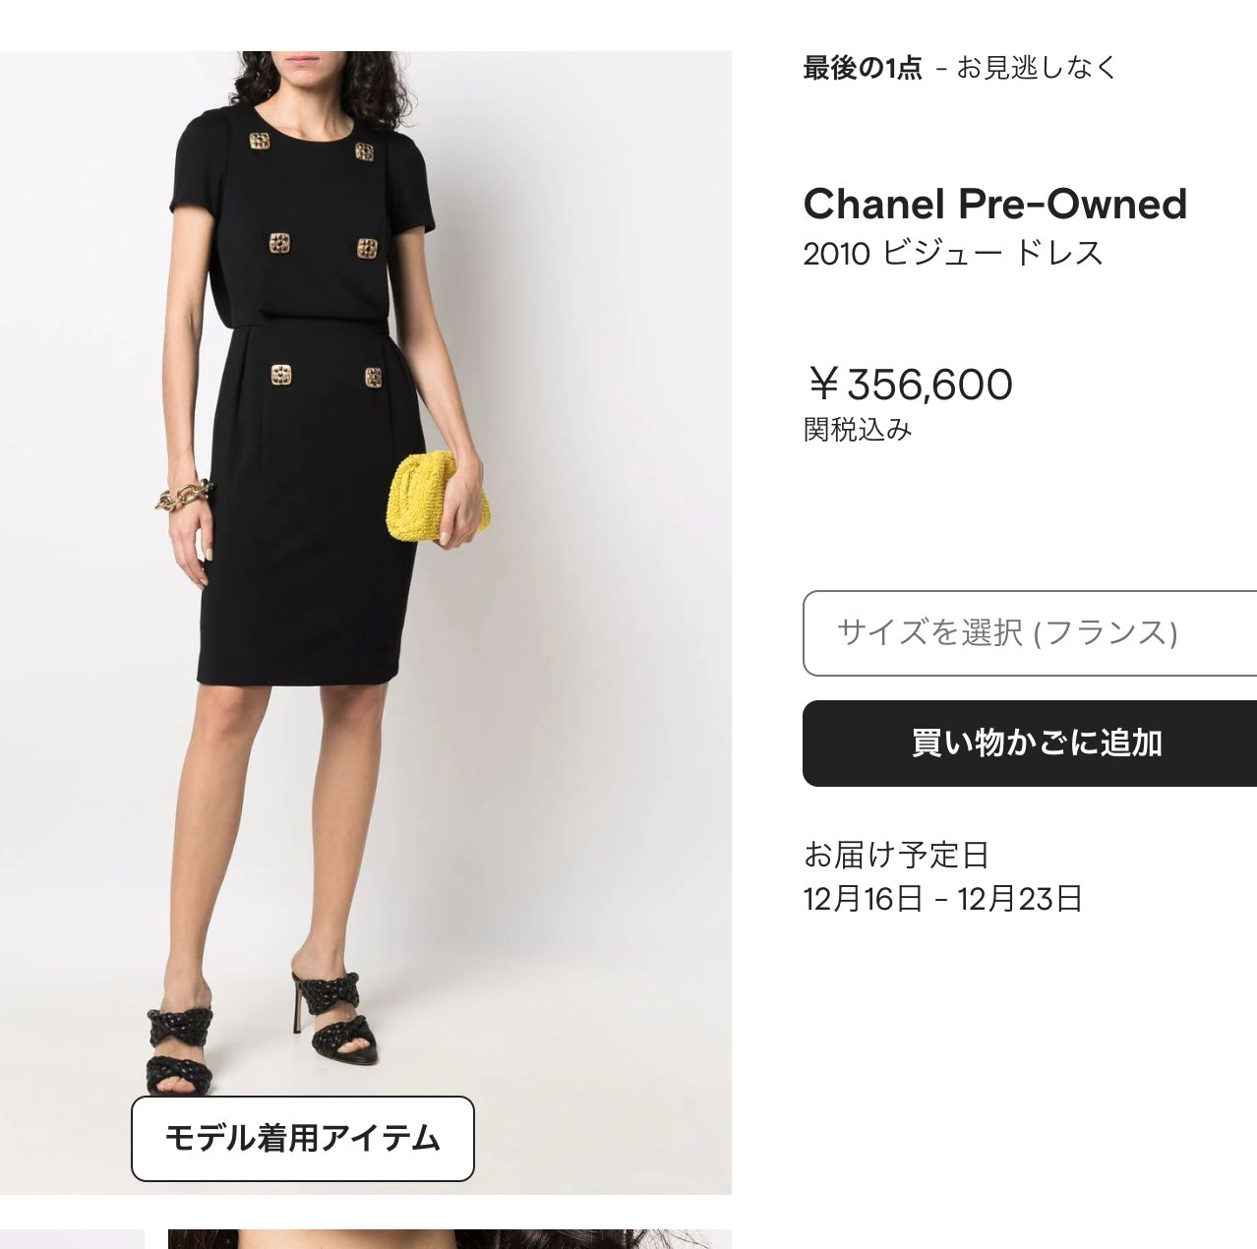Open the モデル着用アイテム button
The height and width of the screenshot is (1249, 1257).
pos(303,1139)
